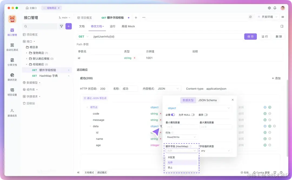Open the notifications bell icon
Viewport: 292px width, 180px height.
(275, 8)
